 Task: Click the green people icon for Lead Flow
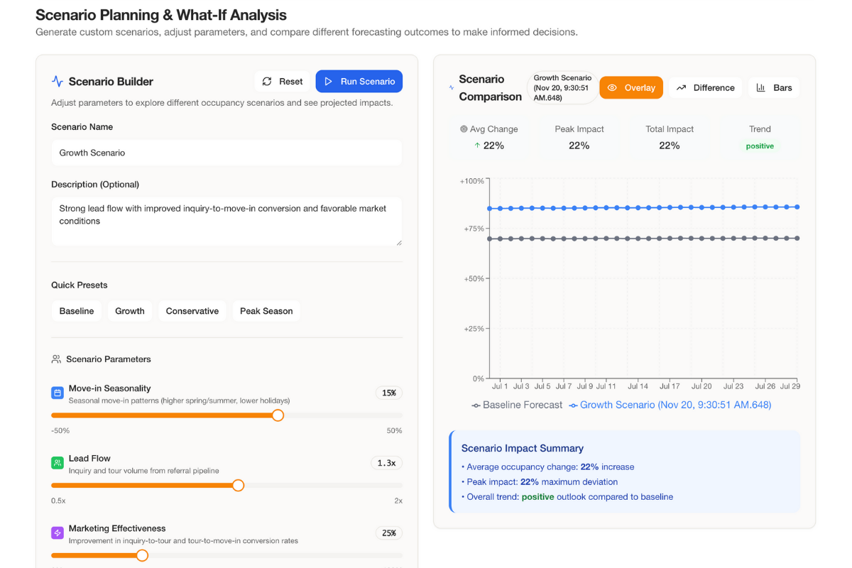click(x=57, y=462)
